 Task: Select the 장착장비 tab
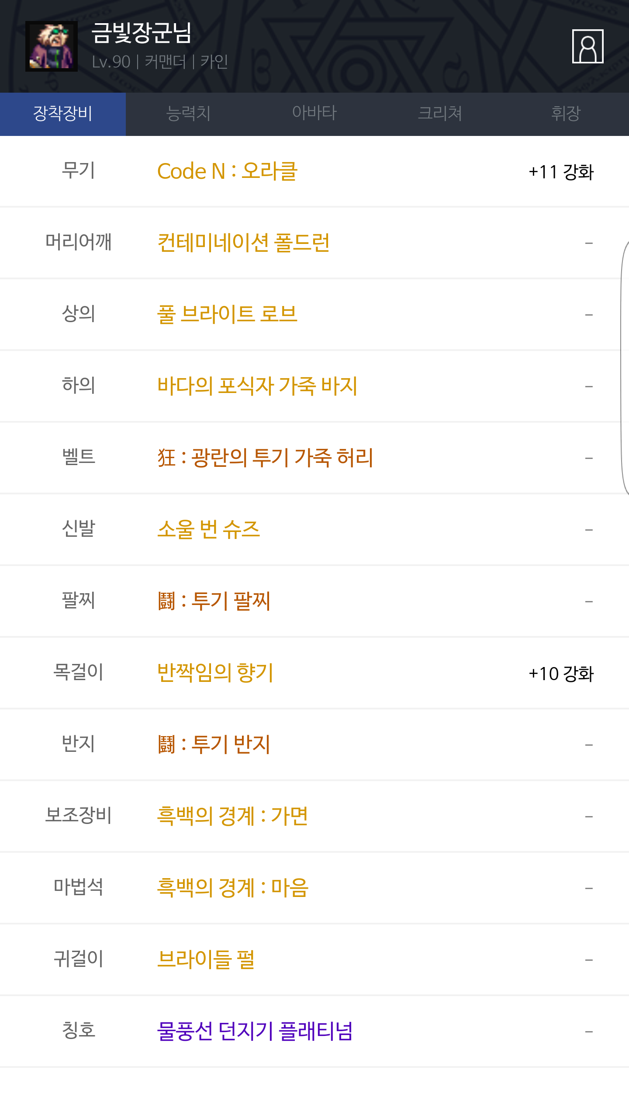(x=63, y=114)
